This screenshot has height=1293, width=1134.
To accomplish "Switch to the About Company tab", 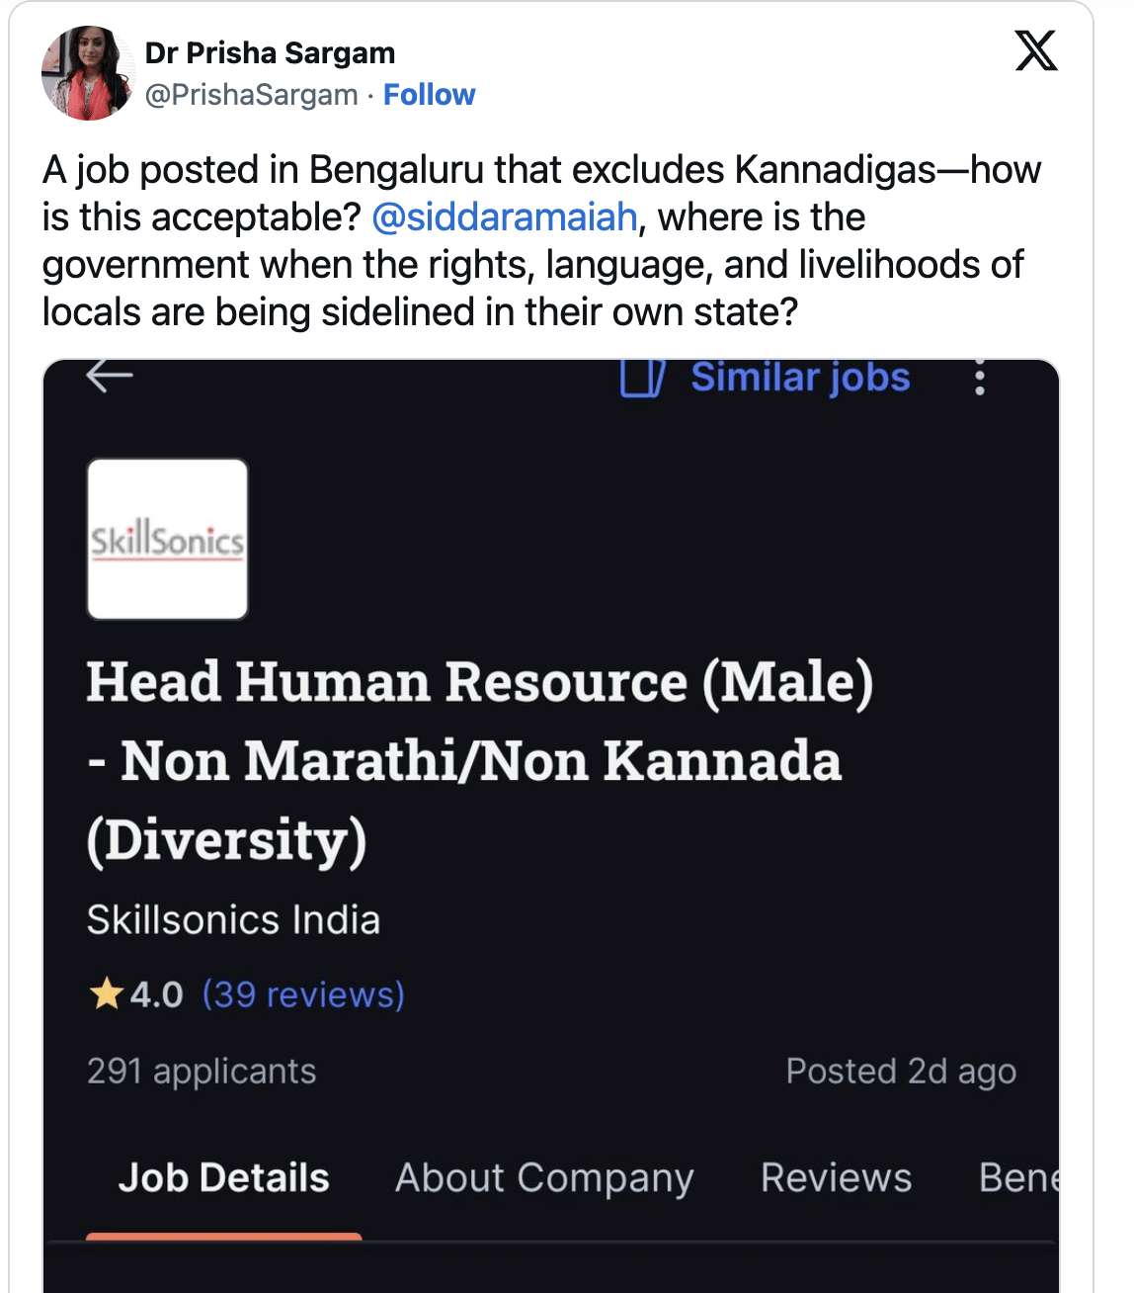I will 544,1178.
